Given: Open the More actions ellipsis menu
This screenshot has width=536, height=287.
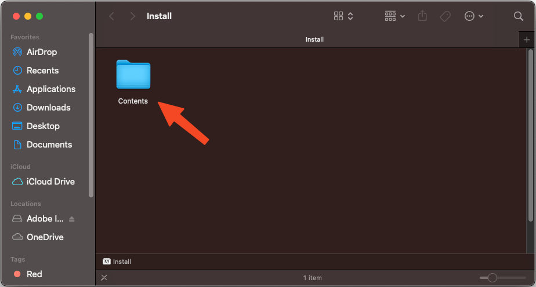Looking at the screenshot, I should coord(473,16).
